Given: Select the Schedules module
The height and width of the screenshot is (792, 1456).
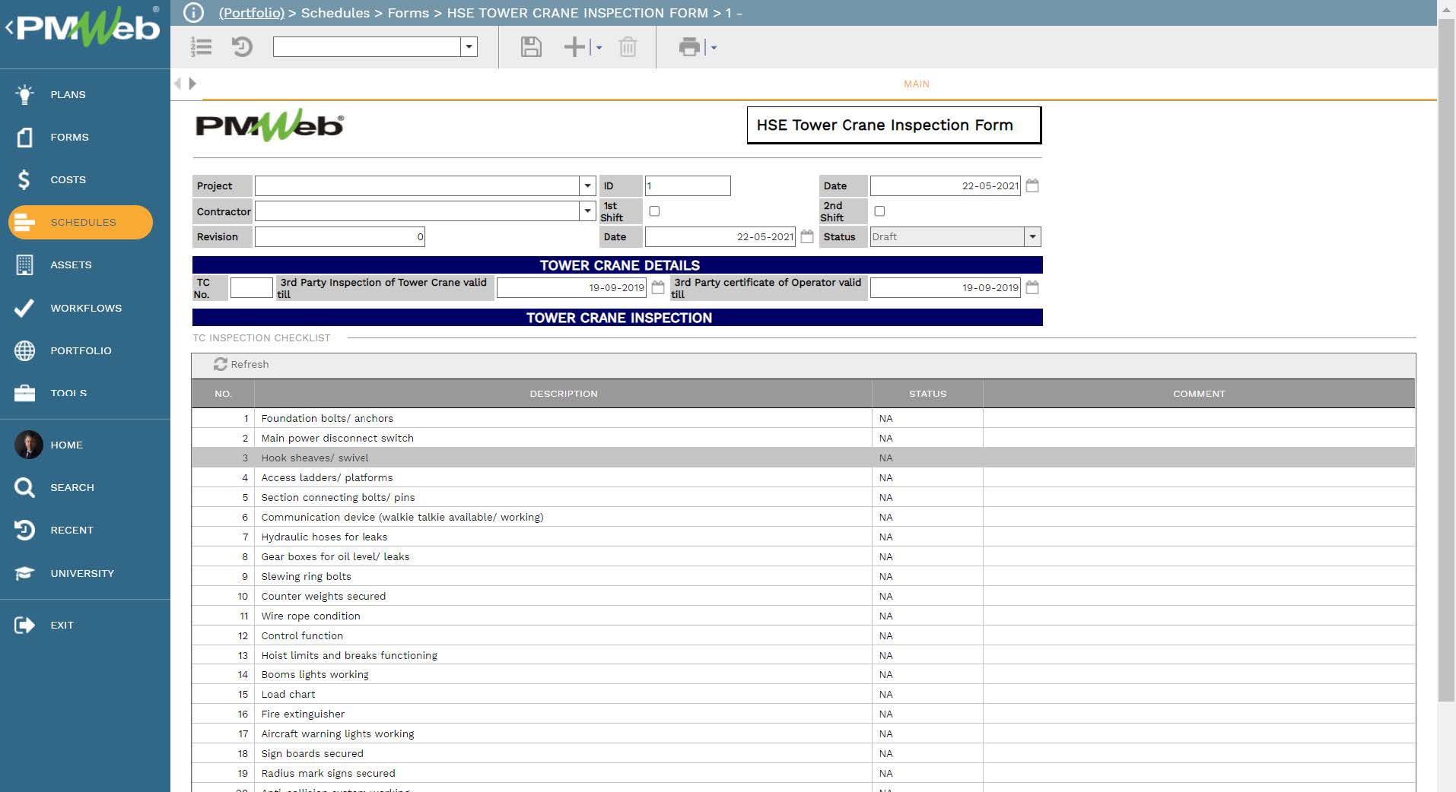Looking at the screenshot, I should 81,222.
